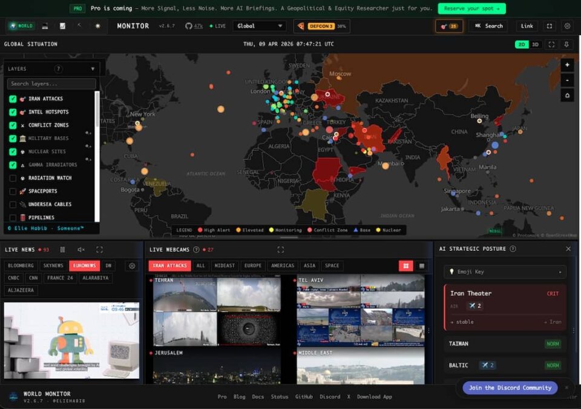
Task: Open the Emoji Key dropdown in AI Strategic Posture
Action: [x=505, y=271]
